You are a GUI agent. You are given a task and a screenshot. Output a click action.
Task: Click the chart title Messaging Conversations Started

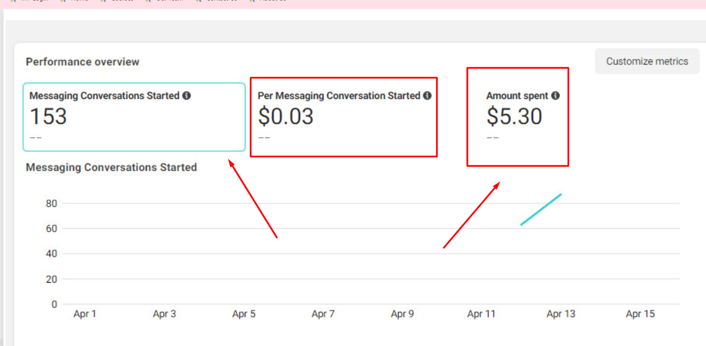click(x=111, y=167)
